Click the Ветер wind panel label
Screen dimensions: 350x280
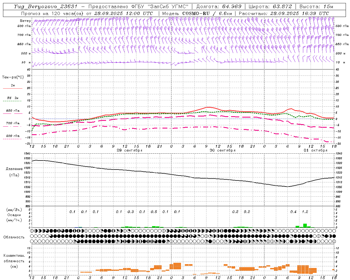point(25,21)
